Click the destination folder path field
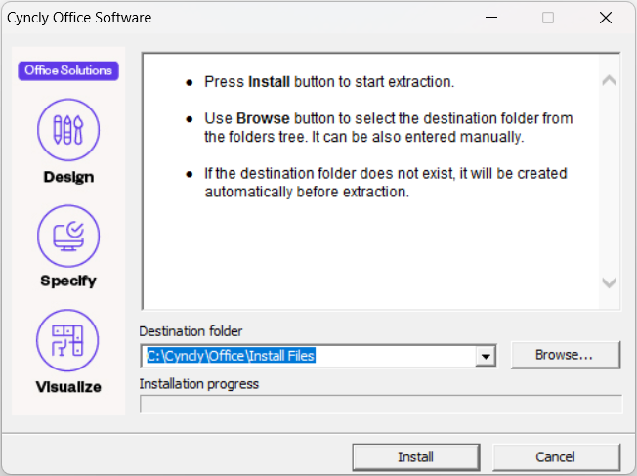 [309, 356]
